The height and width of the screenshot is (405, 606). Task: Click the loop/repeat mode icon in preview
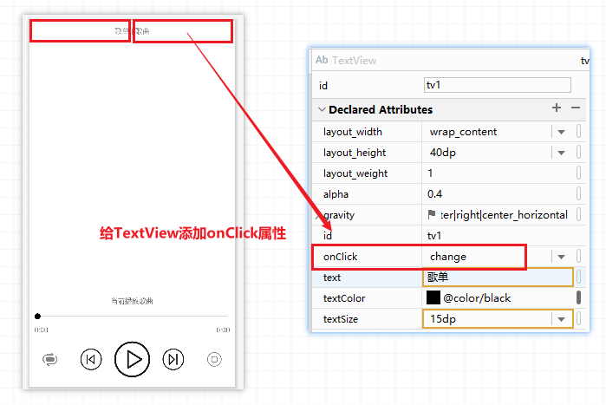50,359
